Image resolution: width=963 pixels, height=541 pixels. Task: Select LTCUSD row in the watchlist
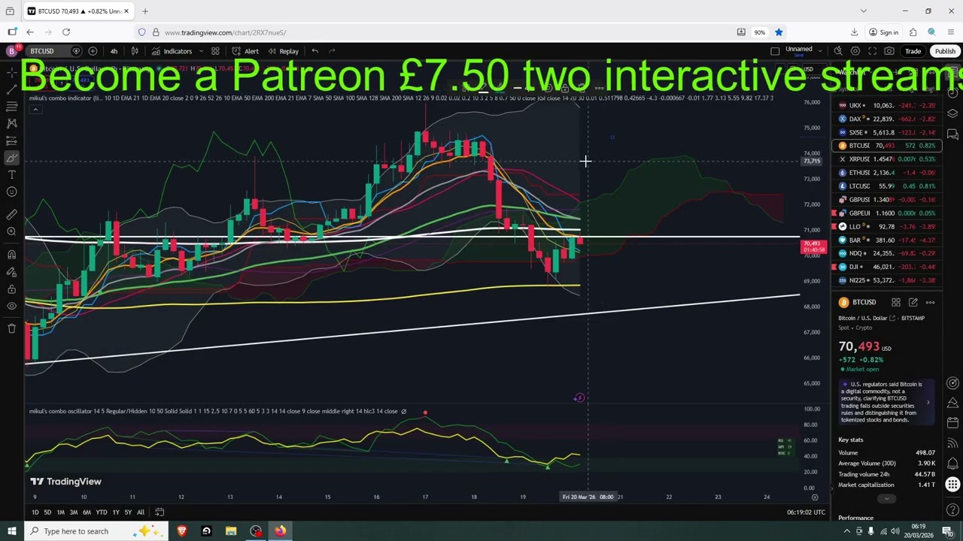pyautogui.click(x=887, y=186)
